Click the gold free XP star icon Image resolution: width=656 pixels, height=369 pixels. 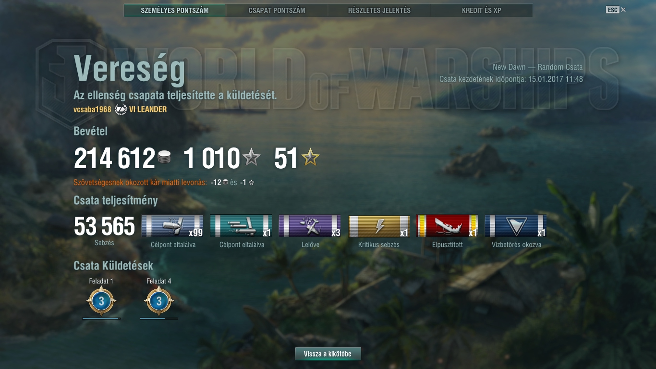coord(310,157)
